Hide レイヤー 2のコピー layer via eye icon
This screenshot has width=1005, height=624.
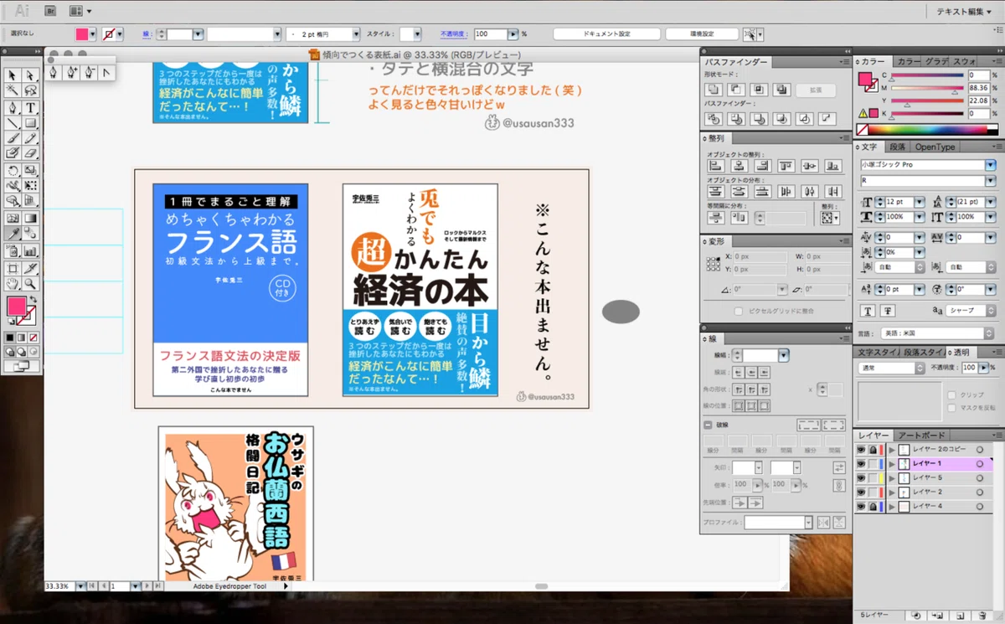tap(861, 450)
